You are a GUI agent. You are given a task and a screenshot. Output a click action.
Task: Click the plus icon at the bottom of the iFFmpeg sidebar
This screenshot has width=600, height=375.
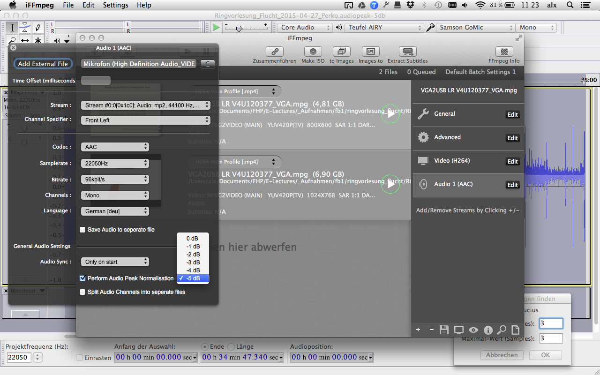click(x=418, y=330)
